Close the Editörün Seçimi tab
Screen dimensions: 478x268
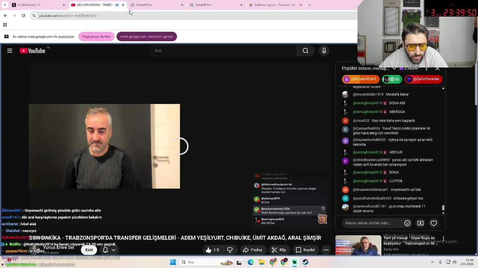300,5
